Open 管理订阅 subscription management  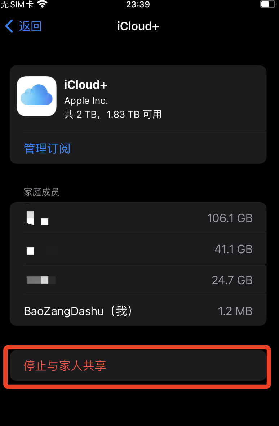pyautogui.click(x=47, y=149)
